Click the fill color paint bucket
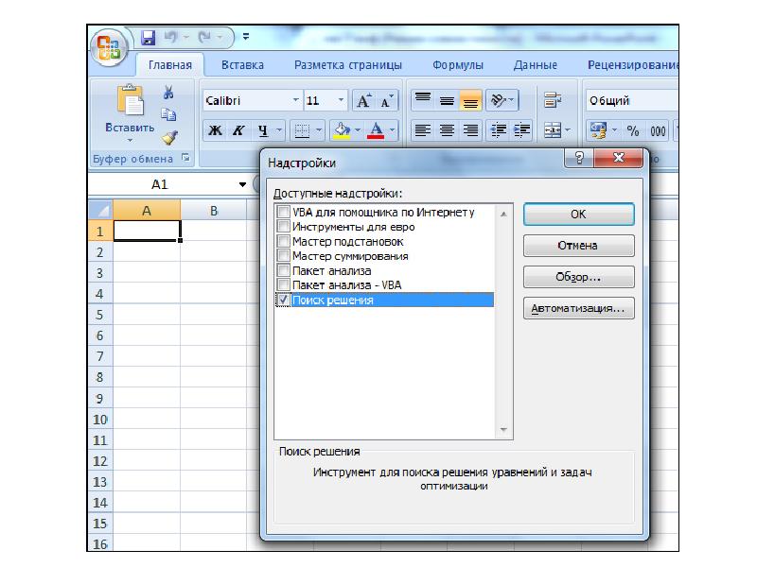757x567 pixels. click(x=343, y=130)
